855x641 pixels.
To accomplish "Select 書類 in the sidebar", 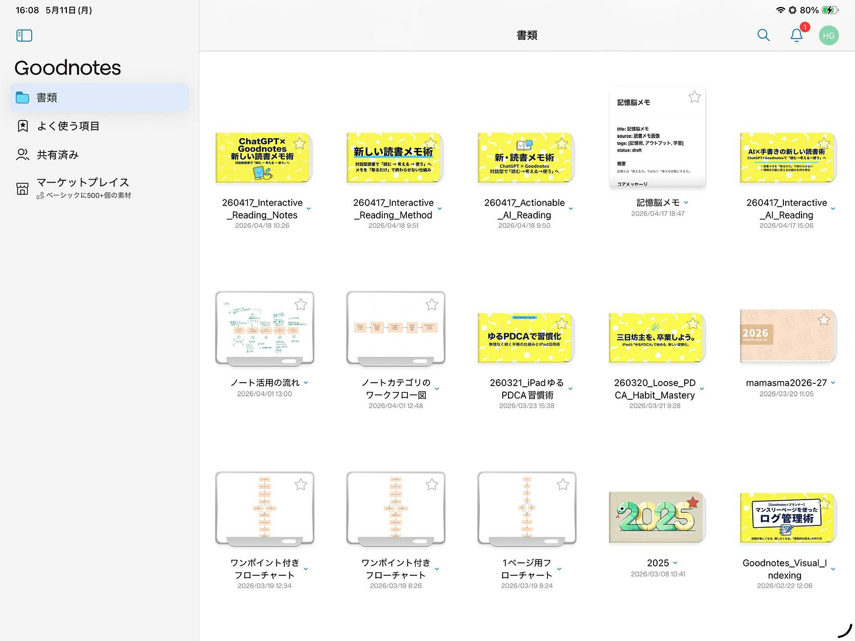I will click(99, 97).
